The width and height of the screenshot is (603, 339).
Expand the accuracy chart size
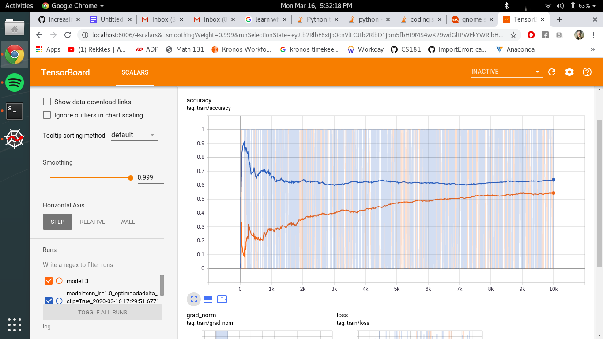tap(193, 299)
